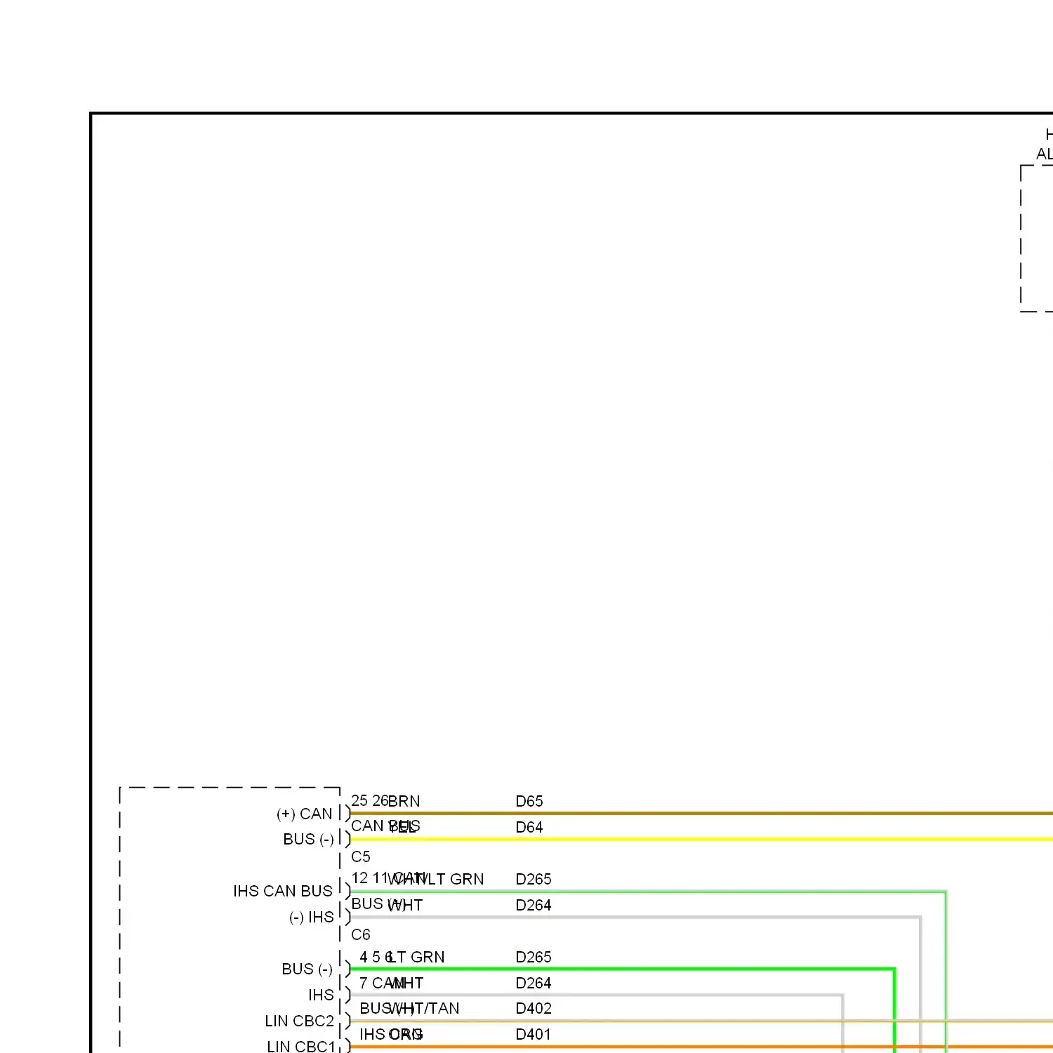Select the (+) CAN pin label
This screenshot has width=1053, height=1053.
coord(304,814)
